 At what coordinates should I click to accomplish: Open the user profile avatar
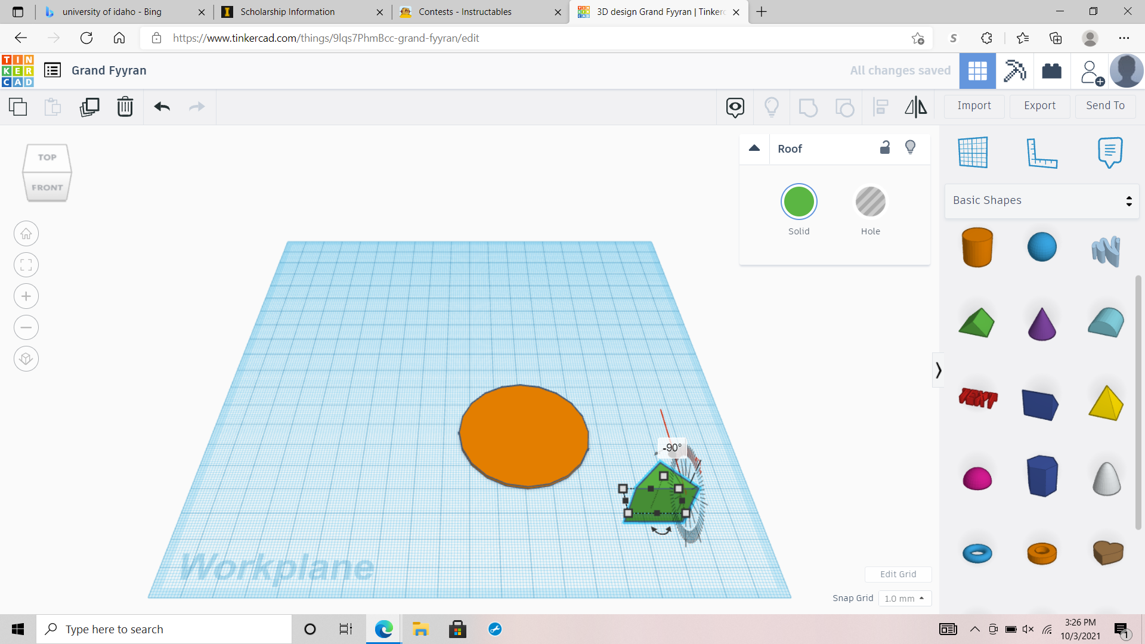pyautogui.click(x=1127, y=71)
